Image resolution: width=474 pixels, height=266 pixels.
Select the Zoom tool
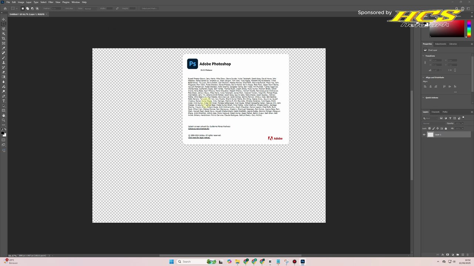click(x=4, y=120)
